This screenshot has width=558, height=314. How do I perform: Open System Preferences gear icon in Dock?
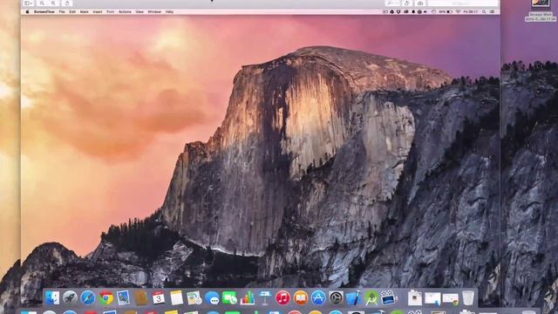(336, 297)
